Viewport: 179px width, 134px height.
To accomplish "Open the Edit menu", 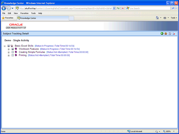I will point(9,13).
